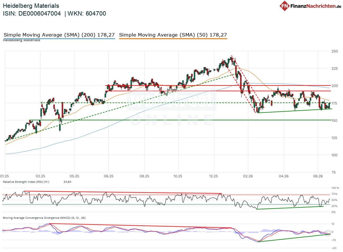Click the Moving Average Convergence Divergence (MACD) label
The height and width of the screenshot is (252, 343).
pos(44,218)
